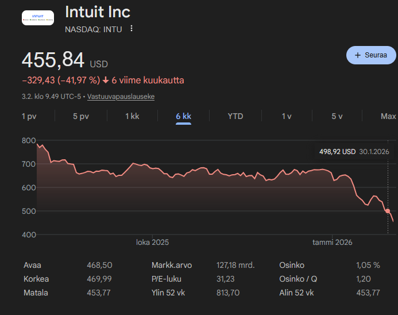Viewport: 398px width, 315px height.
Task: Click the tammi 2026 axis label
Action: [x=332, y=243]
